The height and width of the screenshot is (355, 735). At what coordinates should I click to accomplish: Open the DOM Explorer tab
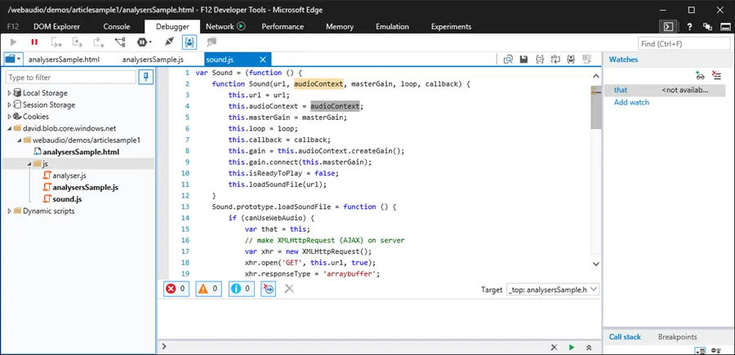tap(56, 27)
